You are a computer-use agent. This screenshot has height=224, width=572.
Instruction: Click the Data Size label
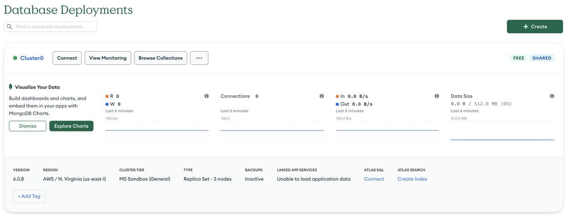pyautogui.click(x=461, y=96)
